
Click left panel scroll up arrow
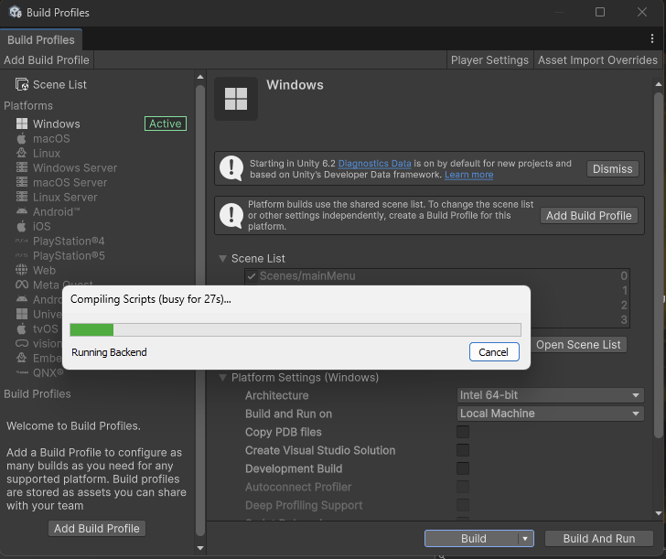[x=200, y=77]
